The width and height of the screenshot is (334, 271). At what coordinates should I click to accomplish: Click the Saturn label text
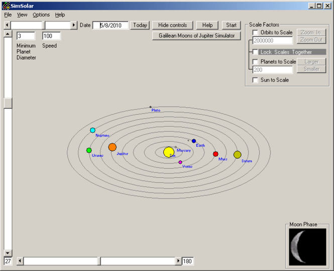pyautogui.click(x=247, y=161)
